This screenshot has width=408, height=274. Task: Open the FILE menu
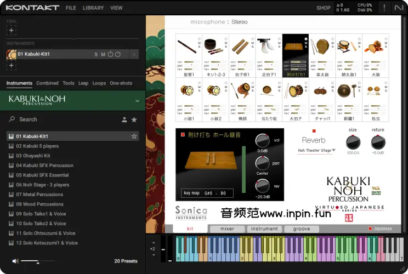[71, 8]
